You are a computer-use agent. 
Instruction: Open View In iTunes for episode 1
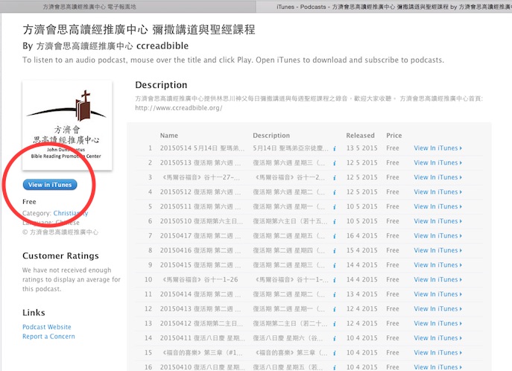438,148
